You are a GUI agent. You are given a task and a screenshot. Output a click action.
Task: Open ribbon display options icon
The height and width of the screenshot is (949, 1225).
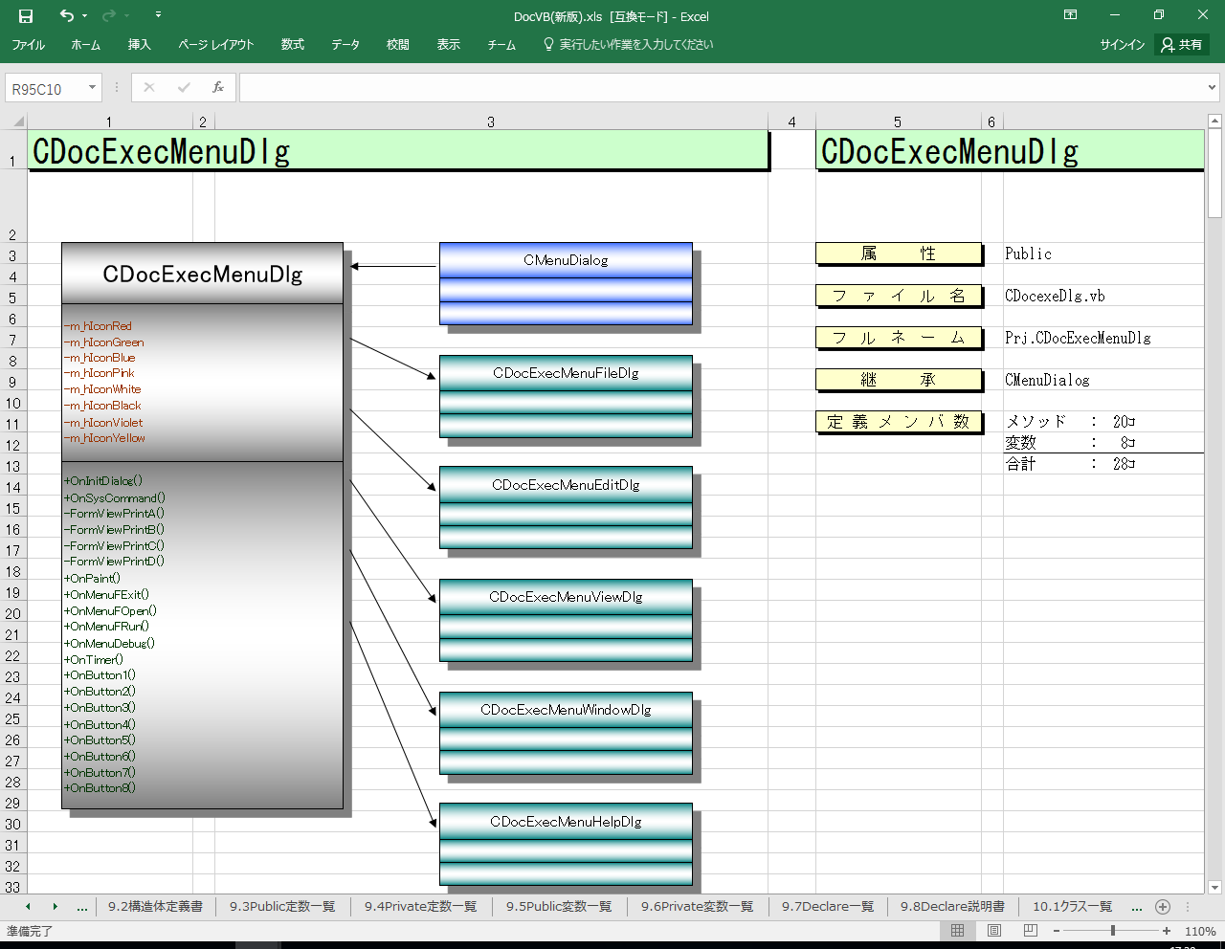tap(1071, 15)
